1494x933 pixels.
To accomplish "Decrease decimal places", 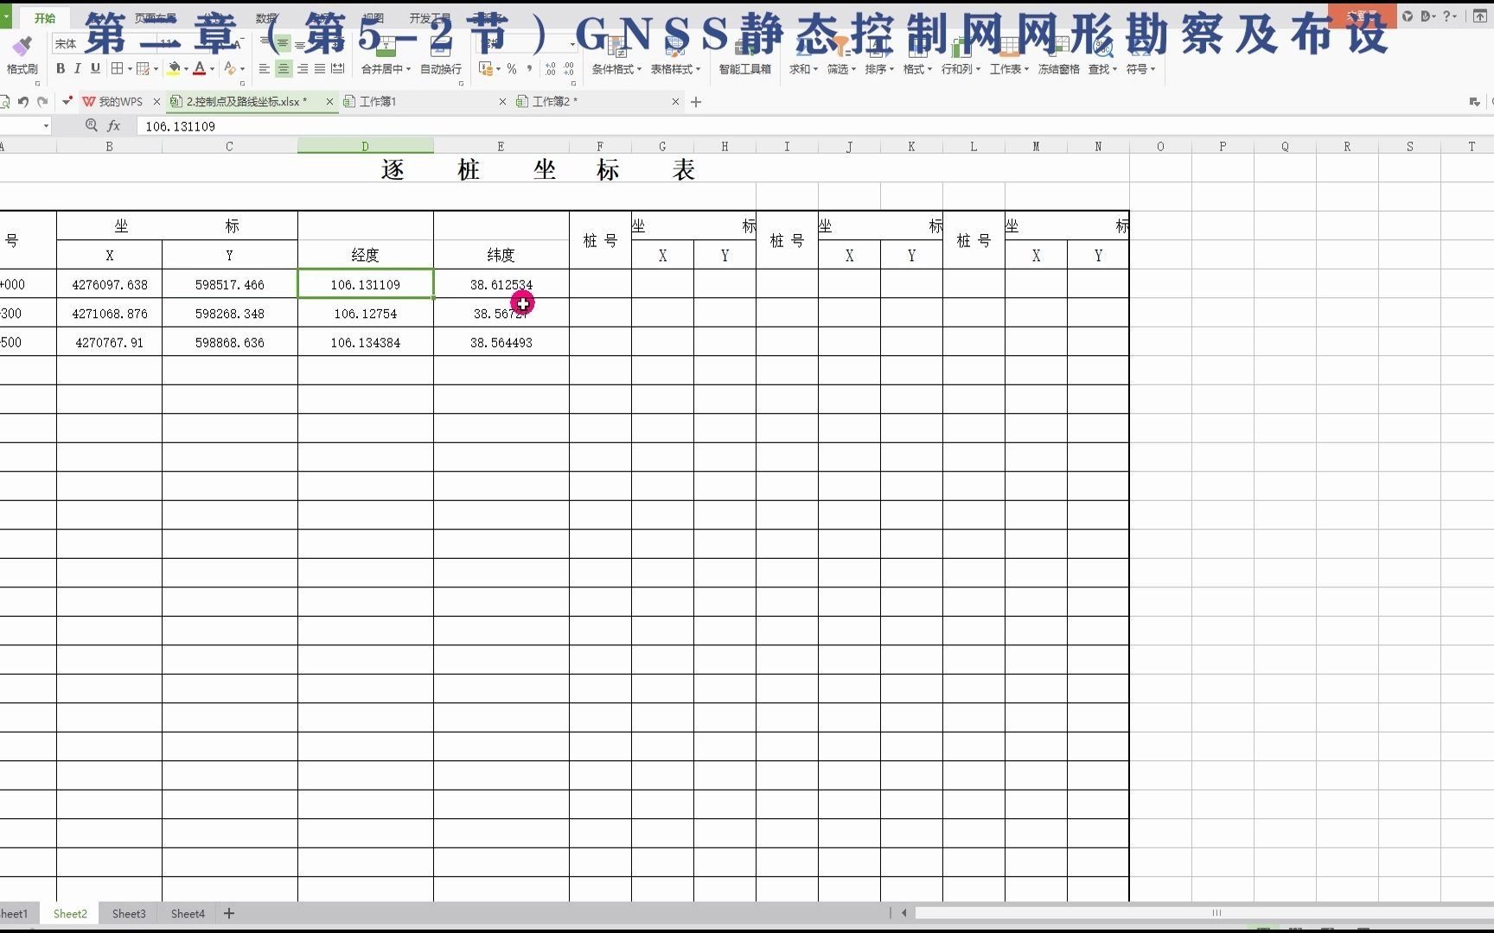I will point(569,68).
